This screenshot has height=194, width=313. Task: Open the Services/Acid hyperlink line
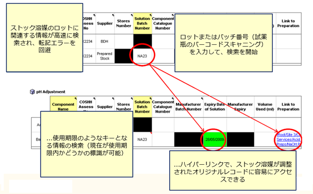click(288, 140)
